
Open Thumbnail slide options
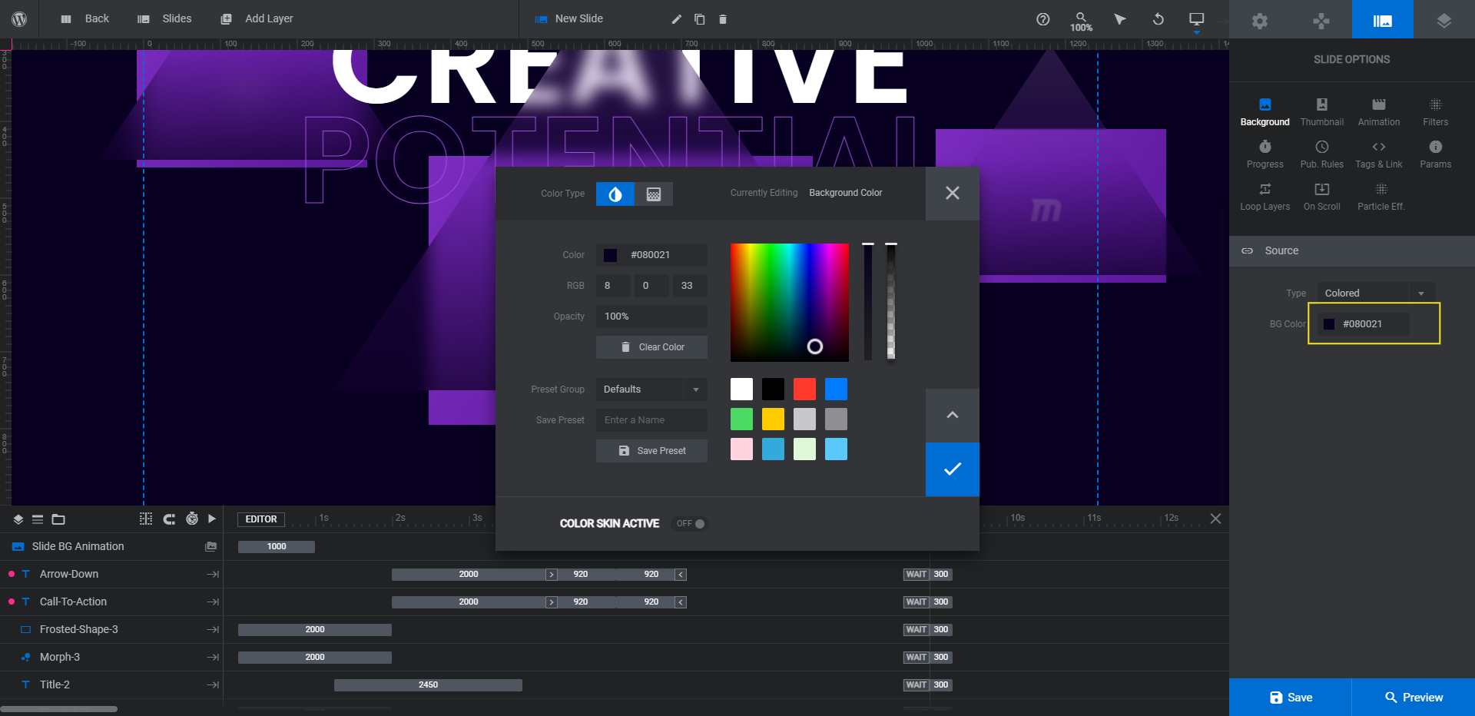pos(1322,112)
